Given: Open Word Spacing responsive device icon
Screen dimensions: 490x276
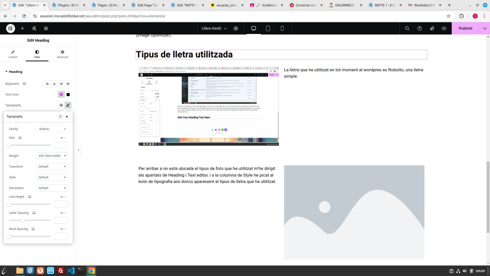Looking at the screenshot, I should [x=33, y=229].
